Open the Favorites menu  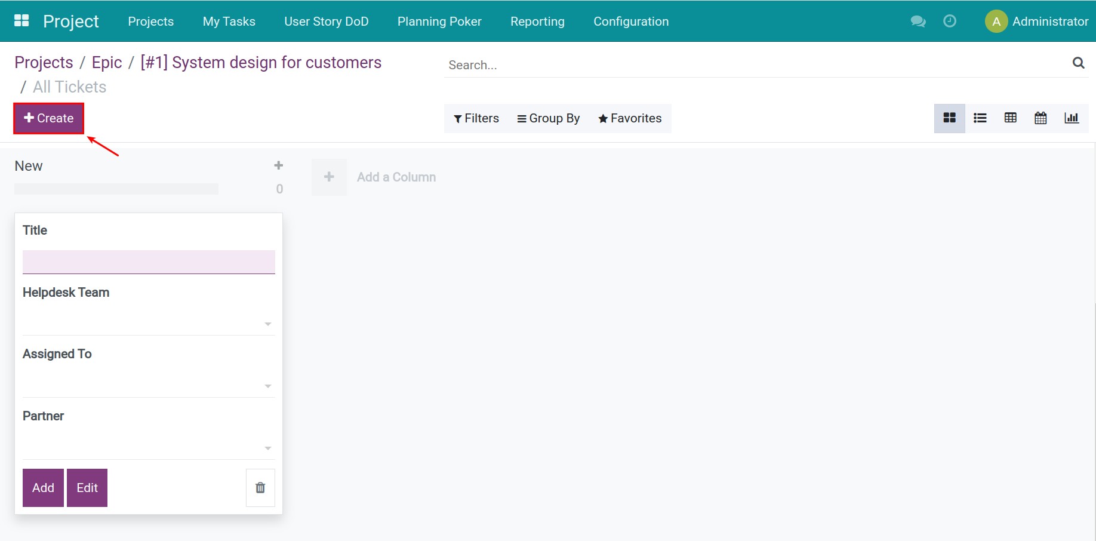[630, 118]
